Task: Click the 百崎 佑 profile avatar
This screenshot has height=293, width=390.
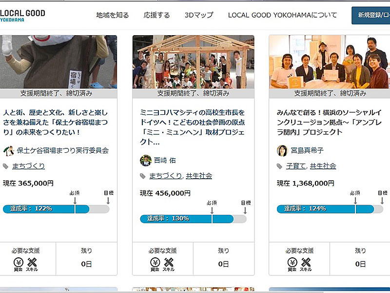Action: pos(146,161)
